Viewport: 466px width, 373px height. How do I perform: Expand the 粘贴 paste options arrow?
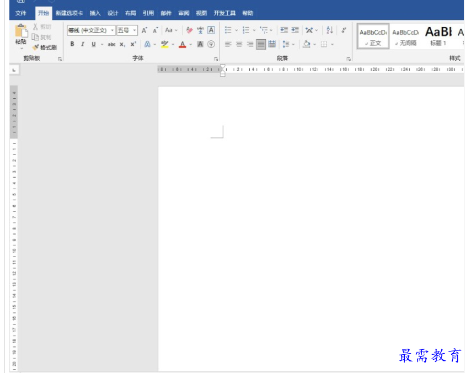22,49
